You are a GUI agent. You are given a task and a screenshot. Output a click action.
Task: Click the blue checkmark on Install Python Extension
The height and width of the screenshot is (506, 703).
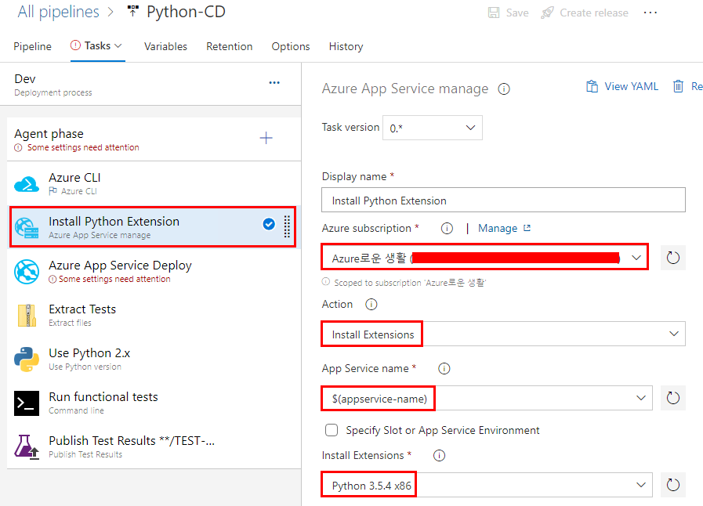[x=269, y=224]
